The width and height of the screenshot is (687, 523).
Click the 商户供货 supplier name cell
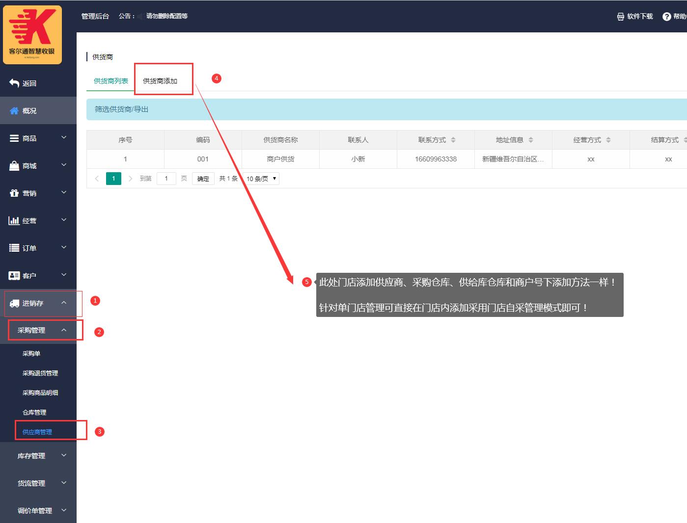[x=280, y=159]
